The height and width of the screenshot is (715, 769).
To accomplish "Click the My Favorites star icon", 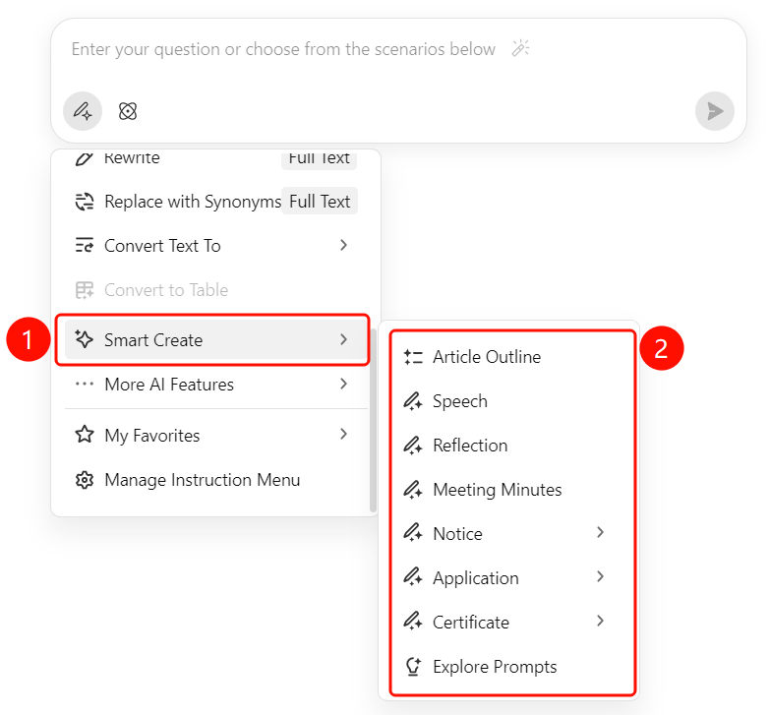I will click(85, 435).
